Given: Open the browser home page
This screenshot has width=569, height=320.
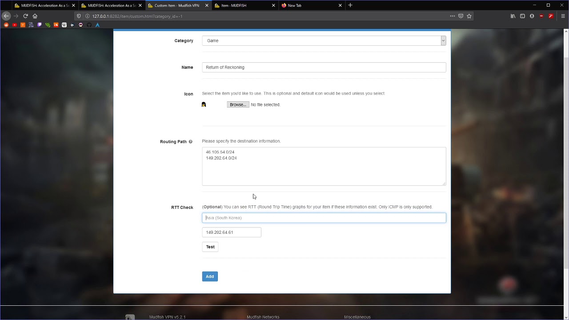Looking at the screenshot, I should pos(35,16).
